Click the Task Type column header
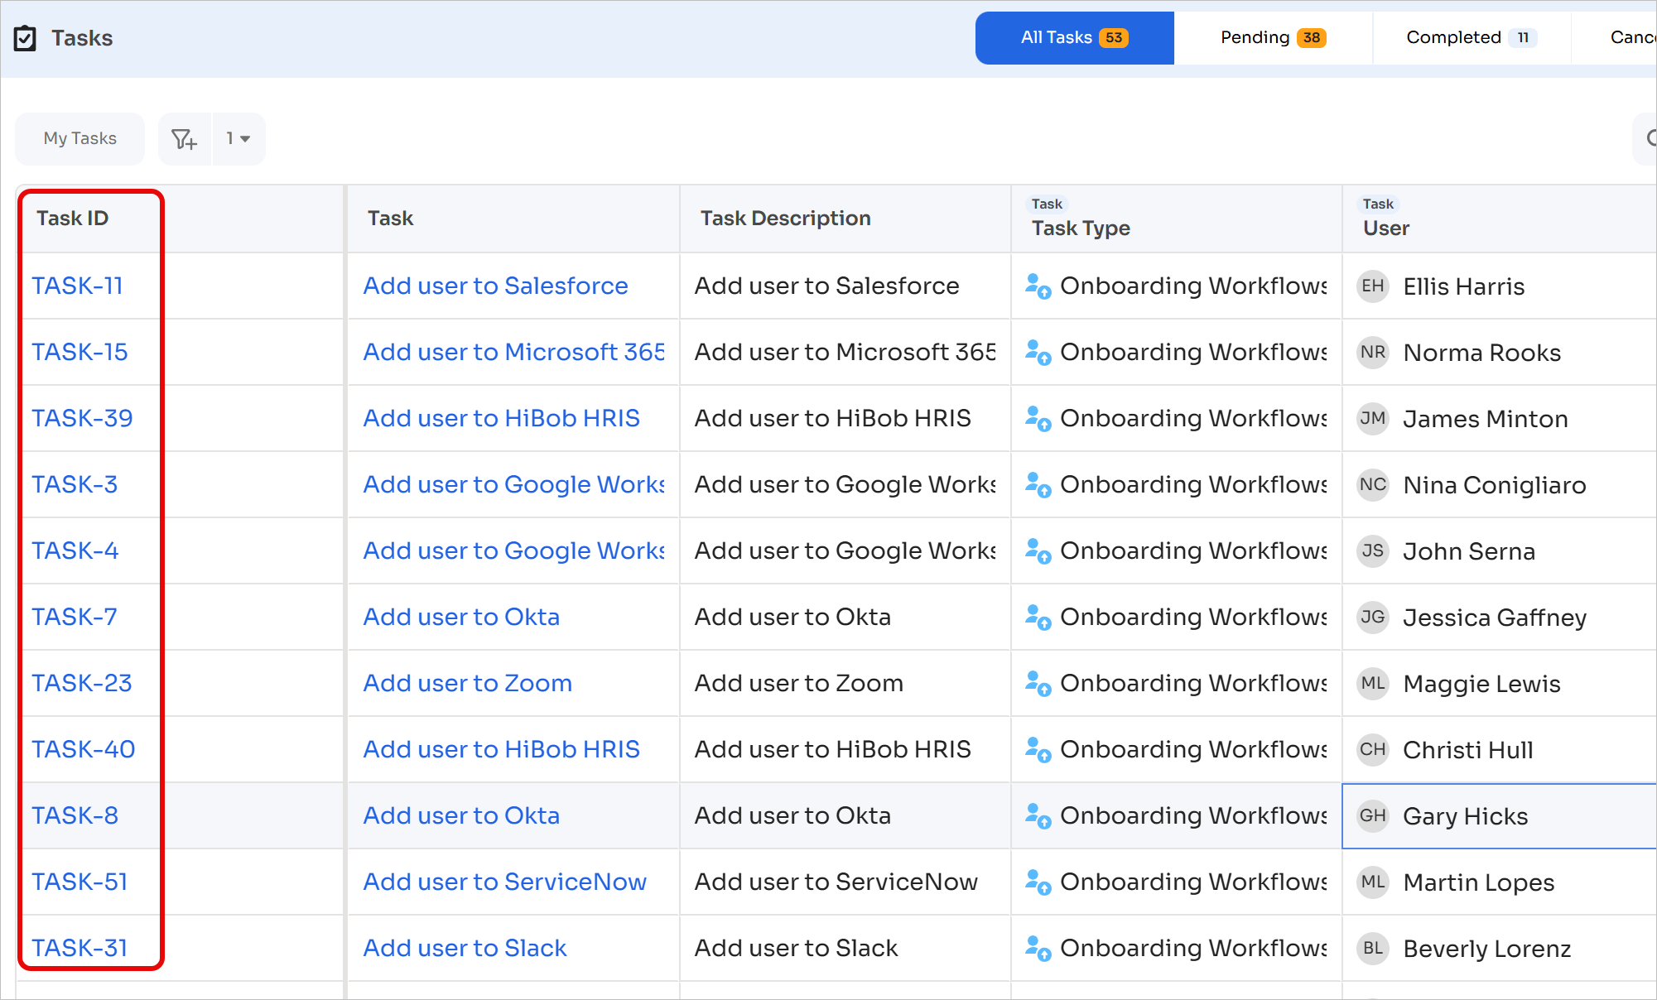1657x1000 pixels. click(1081, 228)
